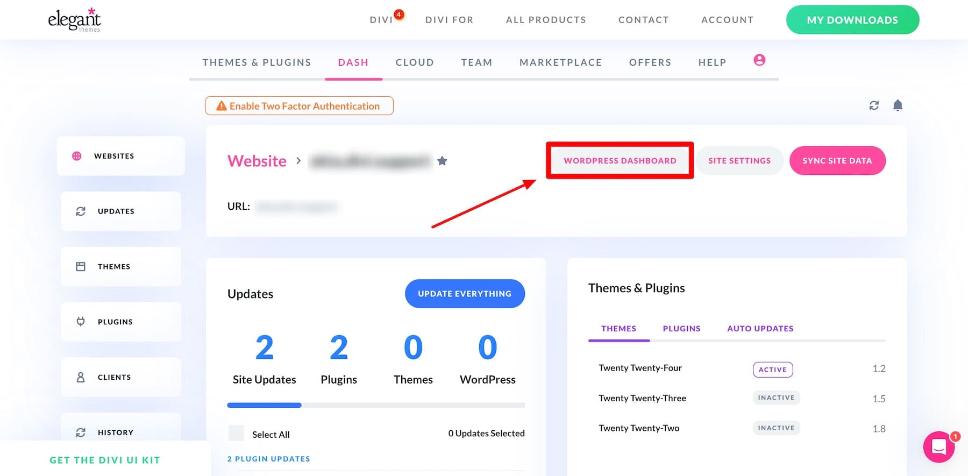Toggle the website favorite star
The width and height of the screenshot is (968, 476).
442,160
